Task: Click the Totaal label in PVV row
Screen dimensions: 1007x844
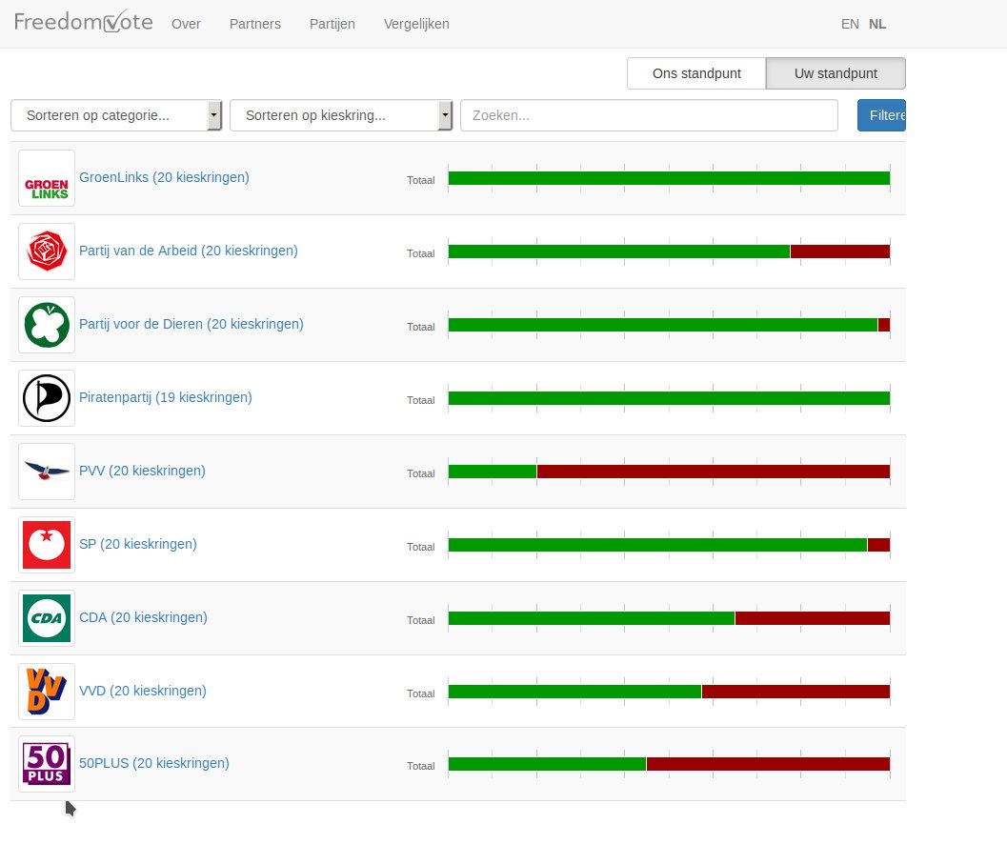Action: click(x=421, y=473)
